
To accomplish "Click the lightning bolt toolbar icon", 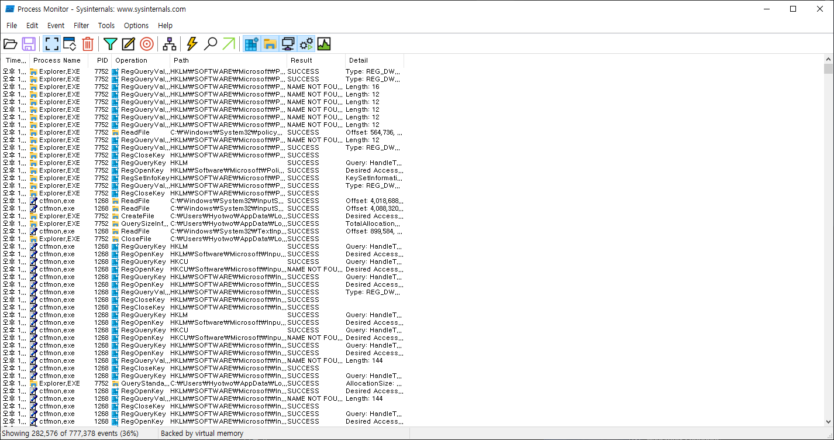I will click(192, 44).
